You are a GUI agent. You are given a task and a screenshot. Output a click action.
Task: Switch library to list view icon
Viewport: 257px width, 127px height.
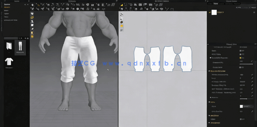[28, 38]
